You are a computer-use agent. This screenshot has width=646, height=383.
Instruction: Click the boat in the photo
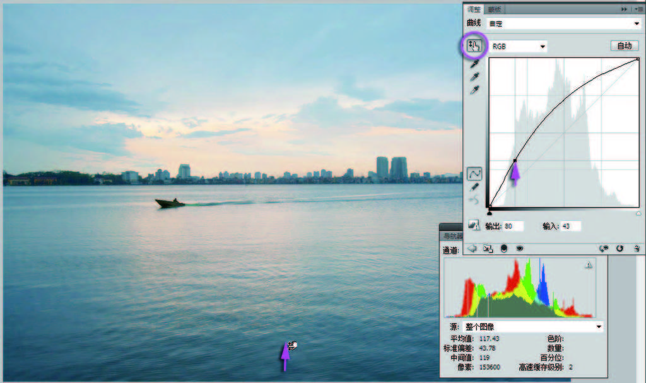(170, 203)
